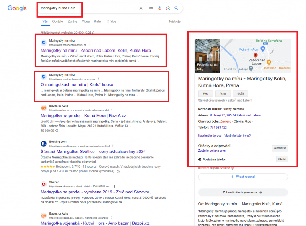Viewport: 306px width, 226px height.
Task: Click the Hostinec u Doležalů map marker
Action: 269,62
